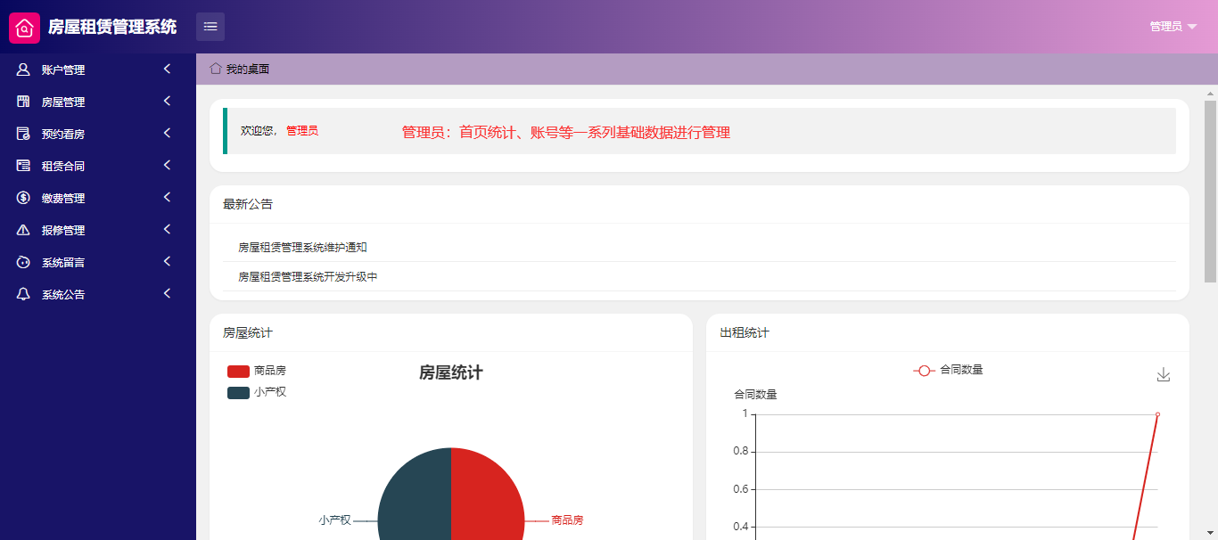Screen dimensions: 1218x540
Task: Expand the 缴费管理 menu chevron
Action: (x=167, y=197)
